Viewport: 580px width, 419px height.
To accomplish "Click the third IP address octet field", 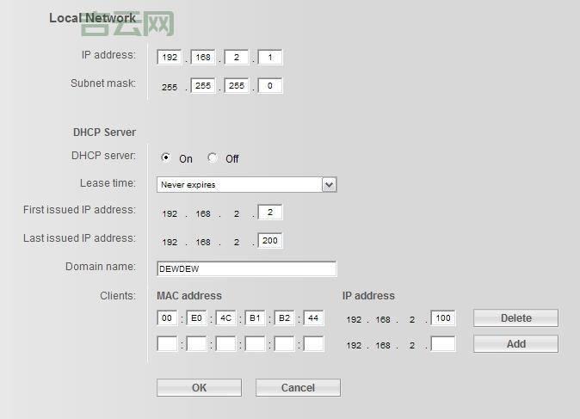I will point(236,58).
